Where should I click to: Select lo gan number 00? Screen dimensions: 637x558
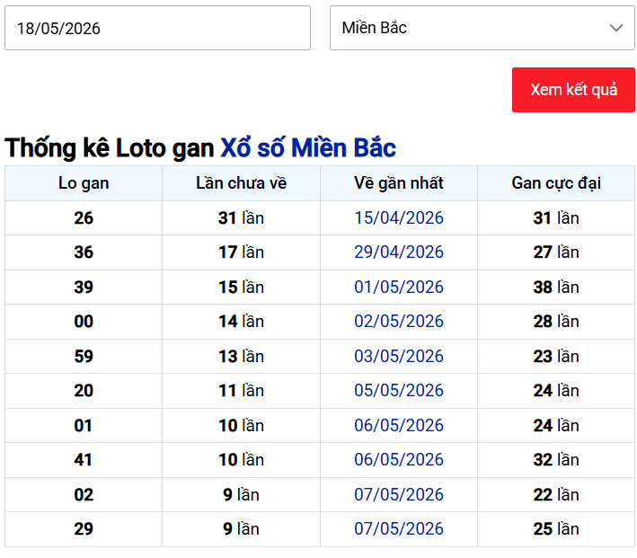pyautogui.click(x=84, y=321)
